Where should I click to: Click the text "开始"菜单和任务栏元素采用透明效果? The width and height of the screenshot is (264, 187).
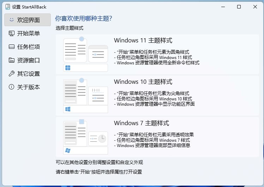click(x=155, y=135)
